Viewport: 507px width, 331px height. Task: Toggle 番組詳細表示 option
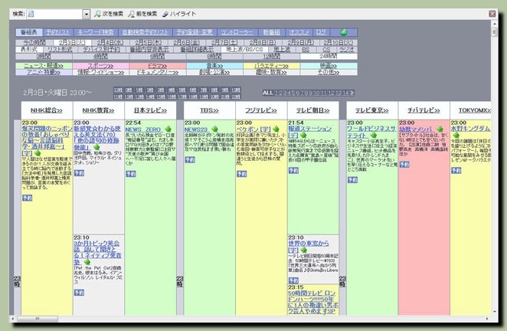[x=197, y=50]
